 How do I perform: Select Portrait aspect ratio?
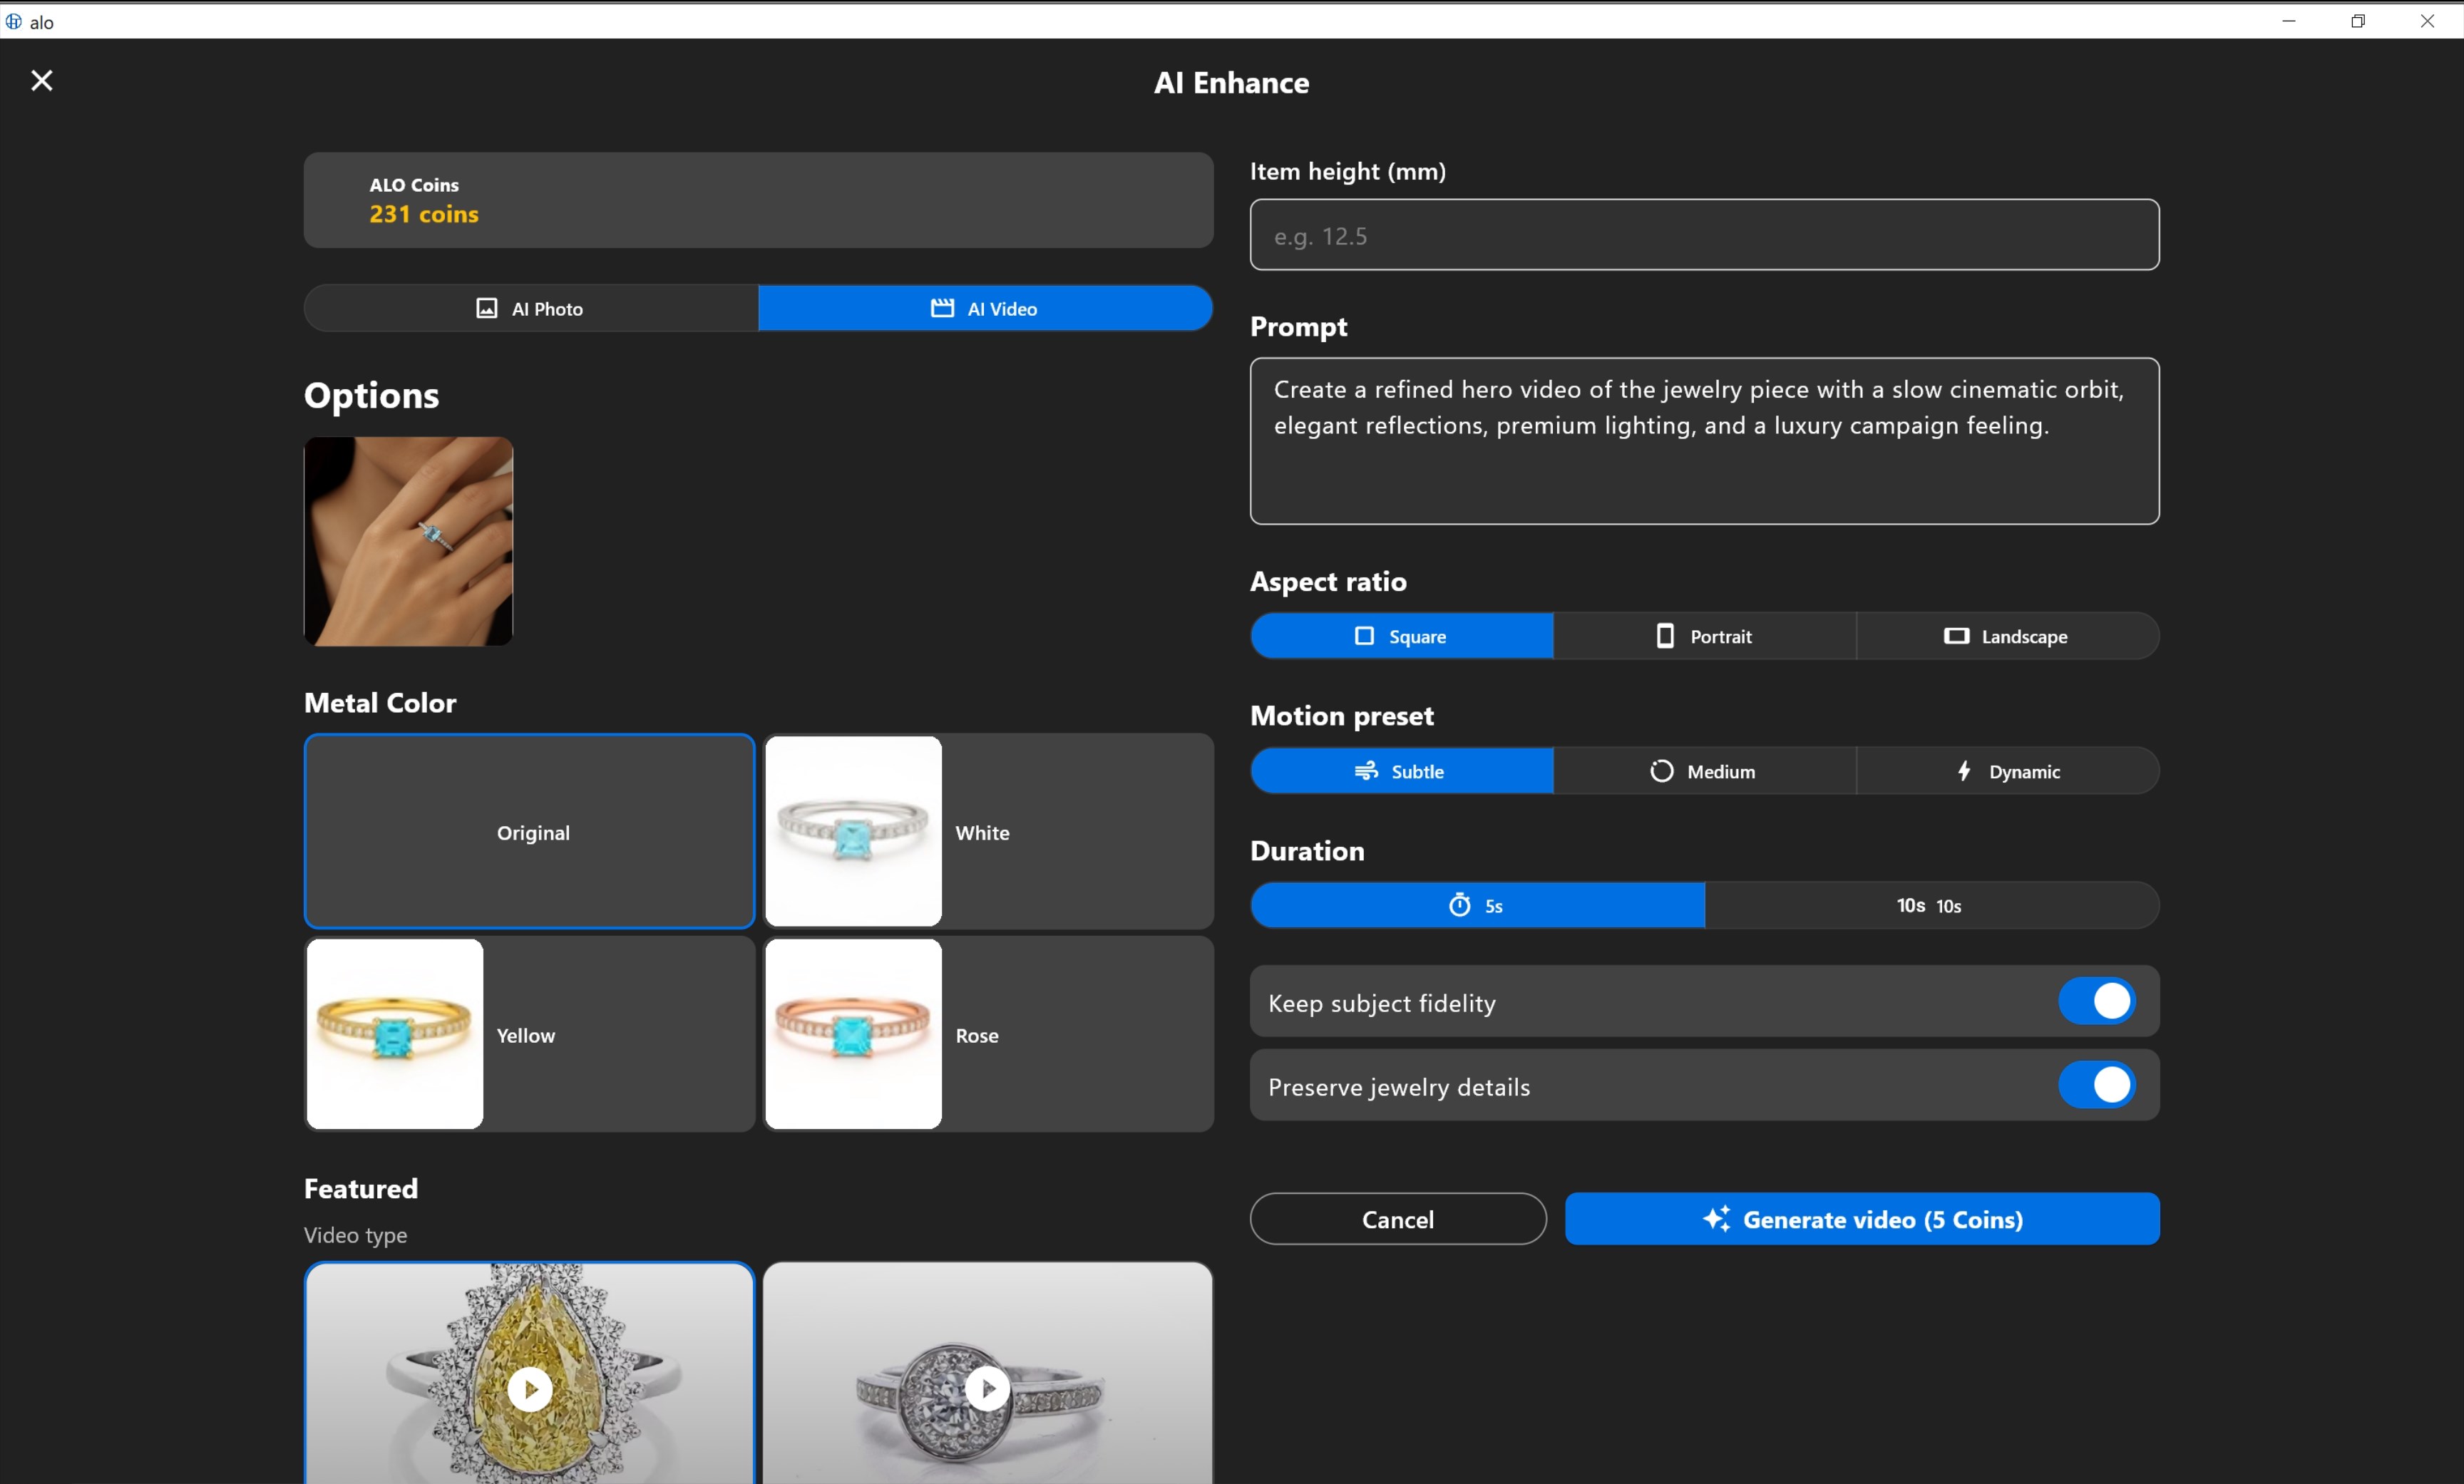tap(1705, 636)
